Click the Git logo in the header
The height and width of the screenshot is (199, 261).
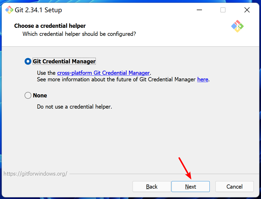(237, 26)
